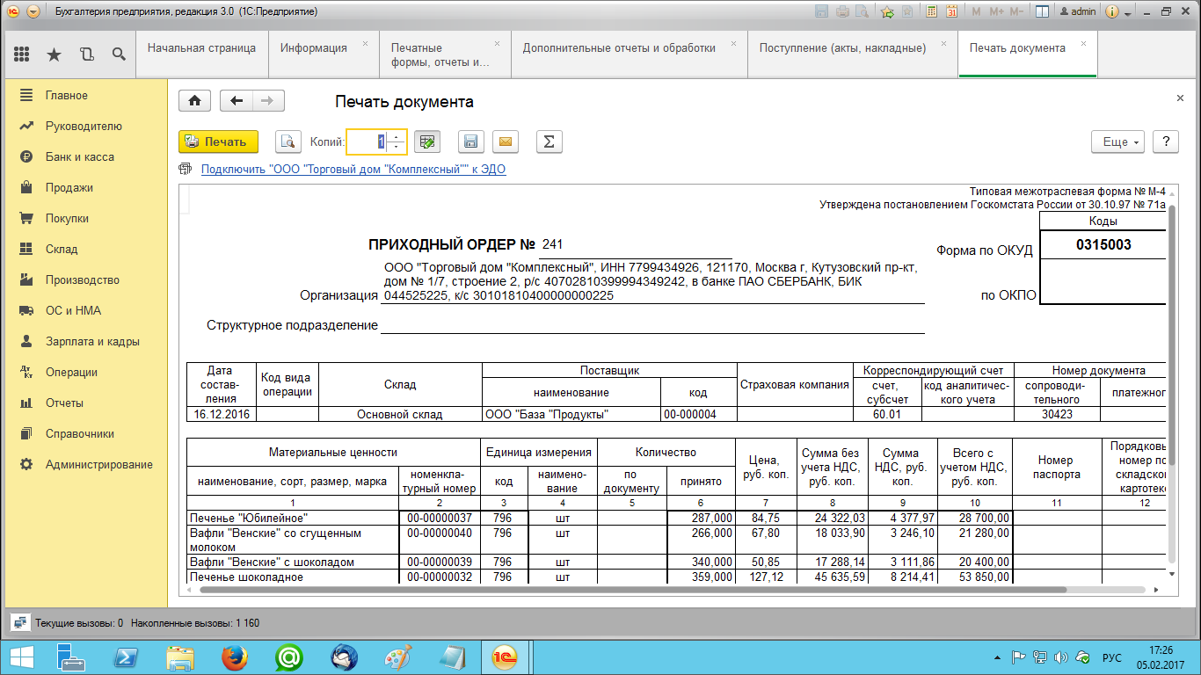Select cell Печенье "Юбилейное"
The height and width of the screenshot is (675, 1201).
pyautogui.click(x=293, y=518)
